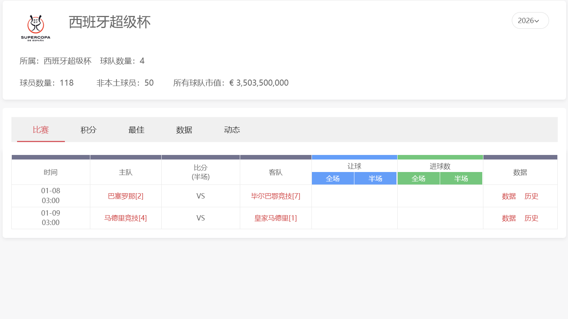The image size is (568, 319).
Task: View 马德里竞技[4] team details
Action: pyautogui.click(x=126, y=218)
